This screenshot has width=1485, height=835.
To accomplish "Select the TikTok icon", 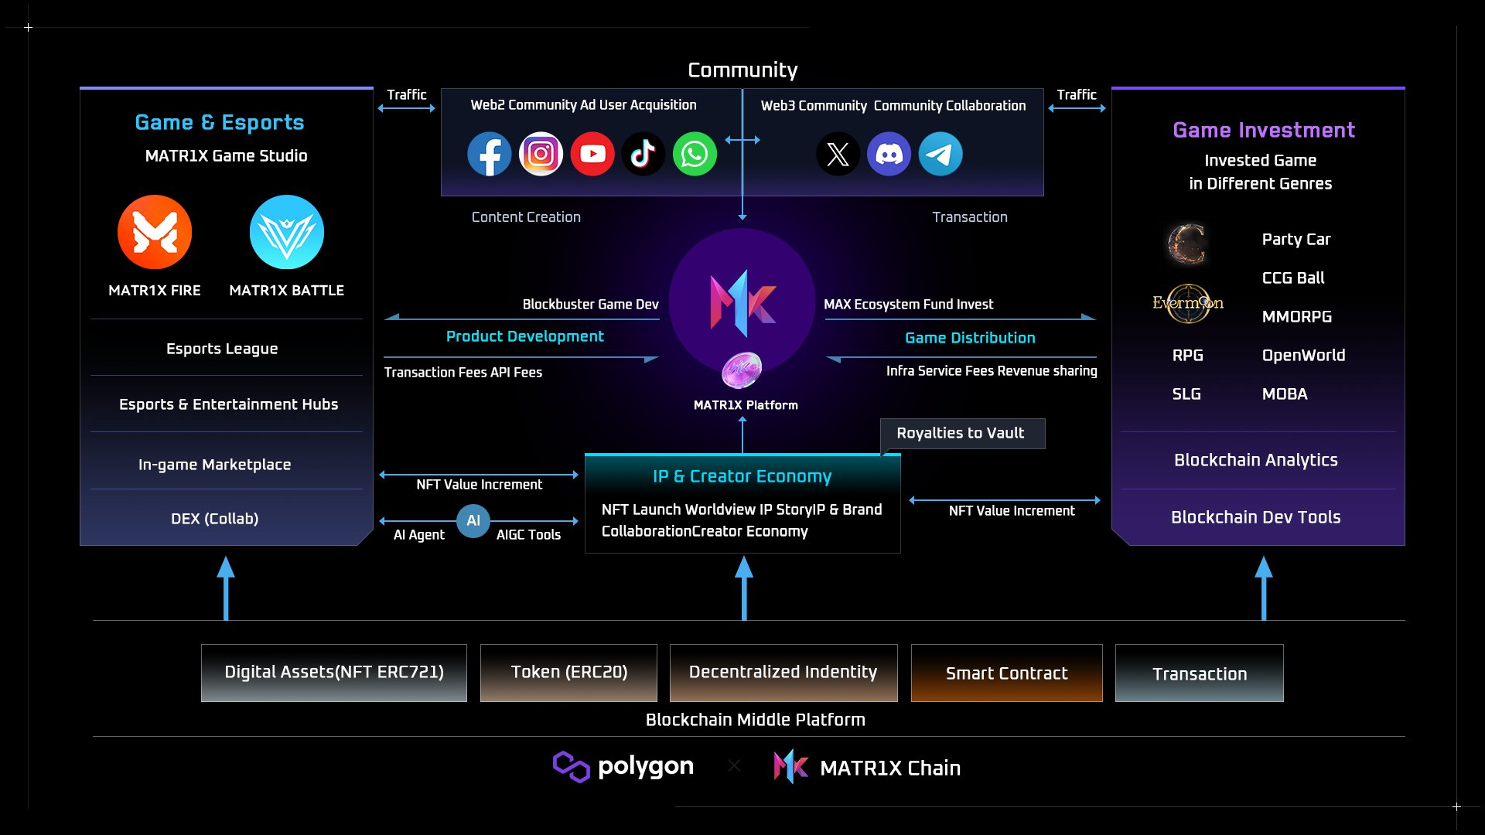I will (x=643, y=154).
